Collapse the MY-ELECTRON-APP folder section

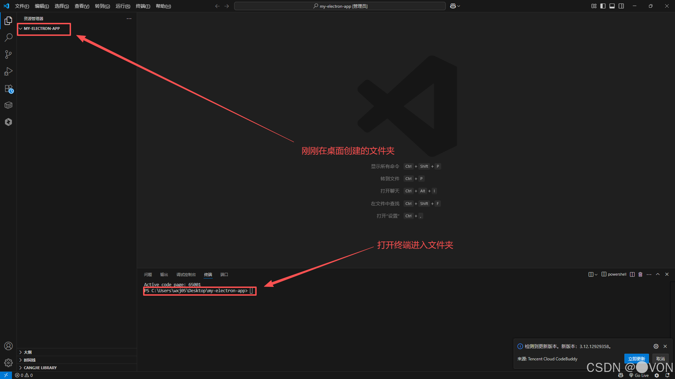(x=20, y=28)
